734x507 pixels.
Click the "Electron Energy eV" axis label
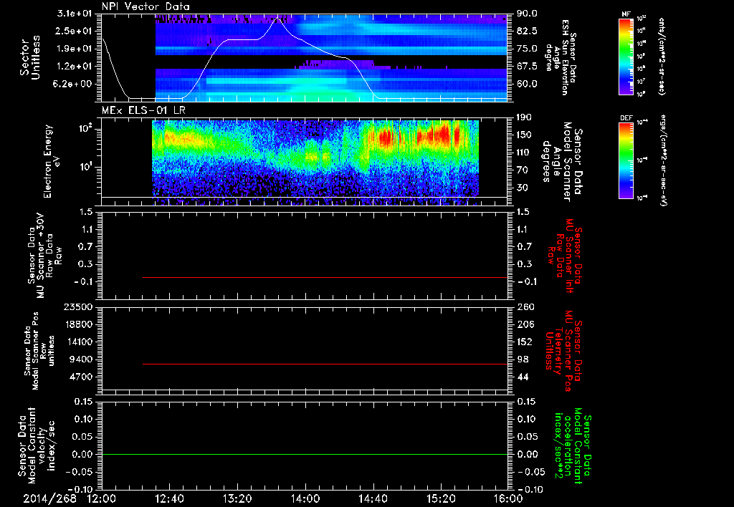tap(51, 161)
